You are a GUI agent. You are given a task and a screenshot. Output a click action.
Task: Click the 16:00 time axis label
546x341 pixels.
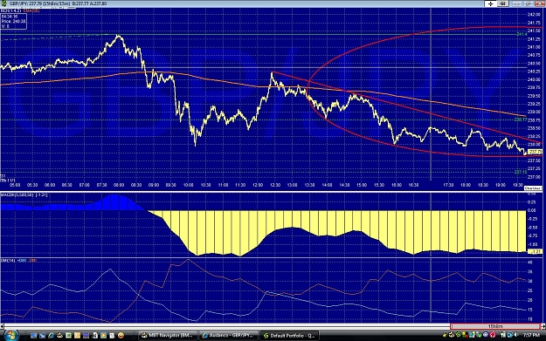pyautogui.click(x=397, y=185)
